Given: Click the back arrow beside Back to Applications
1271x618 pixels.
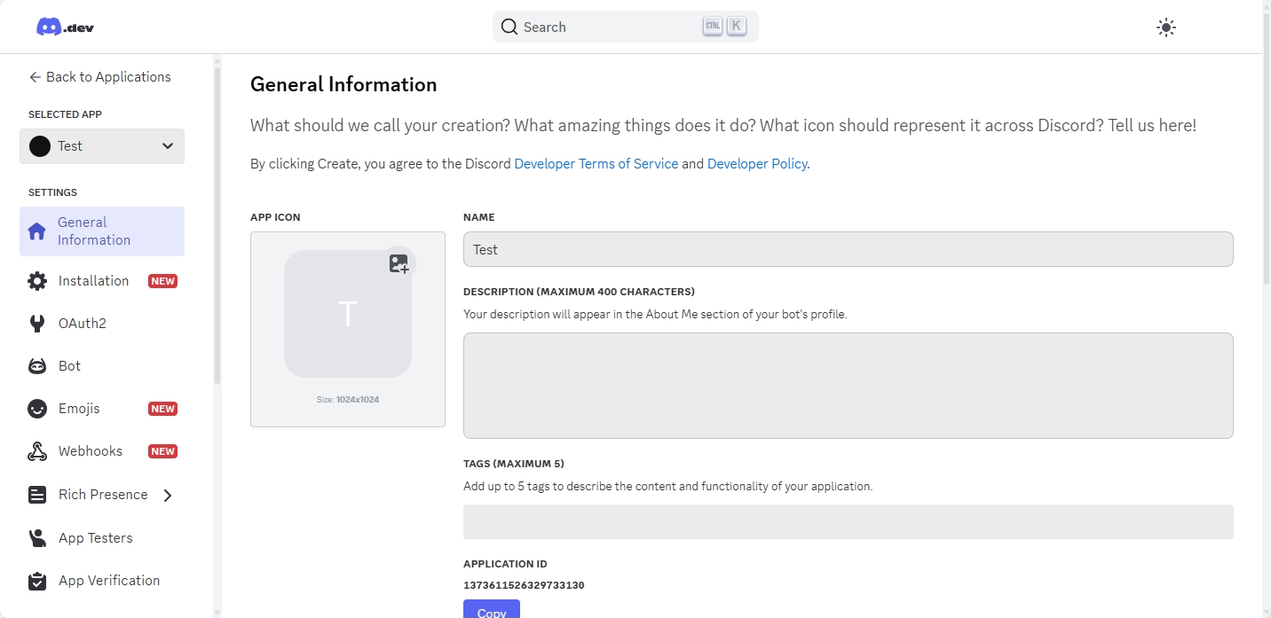Looking at the screenshot, I should [36, 77].
